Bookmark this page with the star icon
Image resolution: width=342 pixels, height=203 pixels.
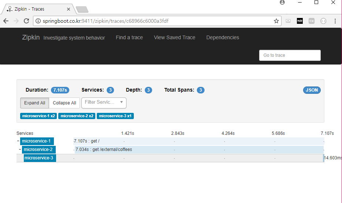pyautogui.click(x=276, y=21)
